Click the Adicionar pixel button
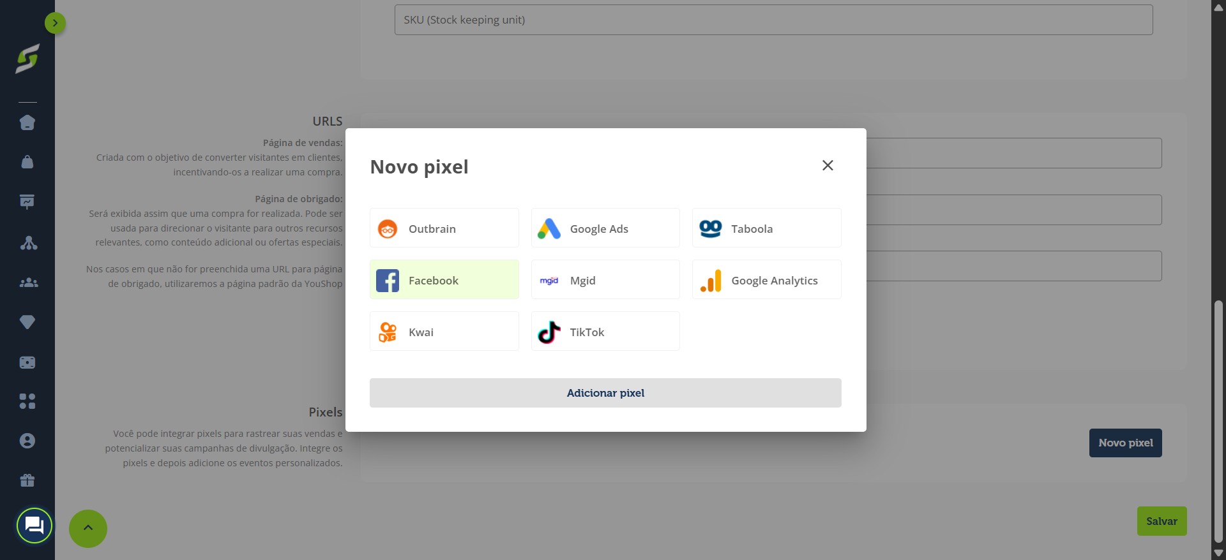 [605, 393]
